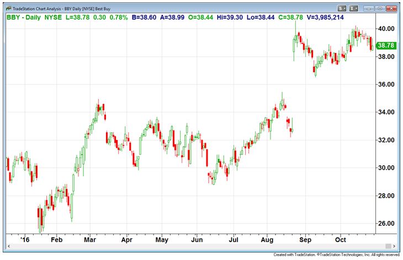This screenshot has height=260, width=403.
Task: Click the 'L=38.78' last price value
Action: tap(77, 18)
